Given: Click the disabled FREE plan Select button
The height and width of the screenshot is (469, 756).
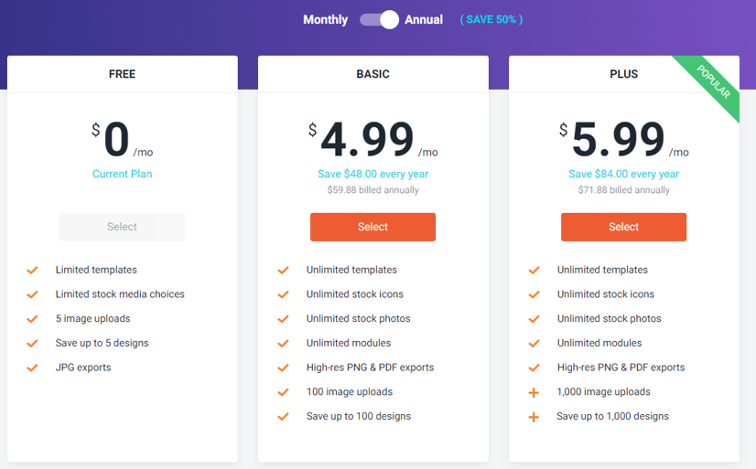Looking at the screenshot, I should [x=122, y=227].
